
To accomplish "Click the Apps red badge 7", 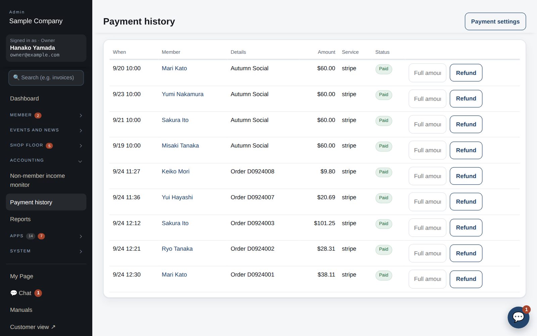I will [41, 236].
